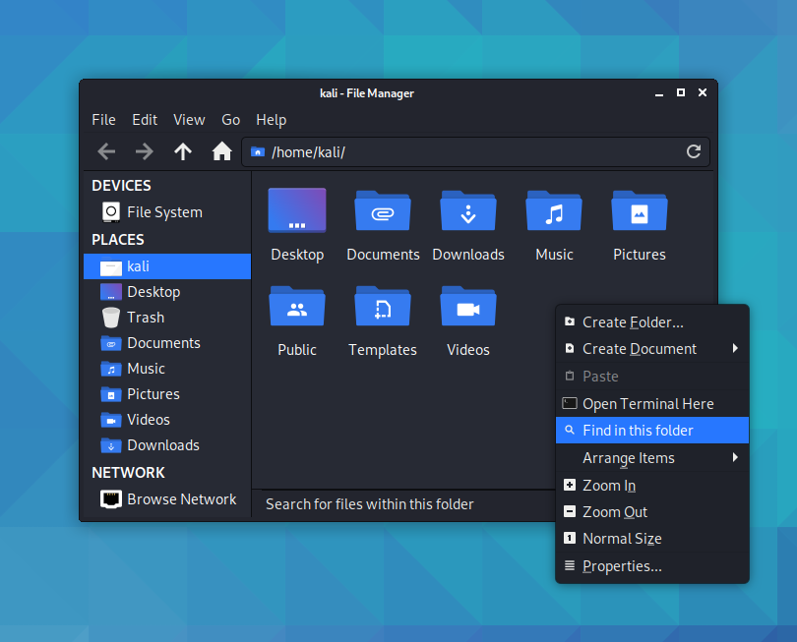Screen dimensions: 797x642
Task: Go to the home folder icon in toolbar
Action: [x=221, y=151]
